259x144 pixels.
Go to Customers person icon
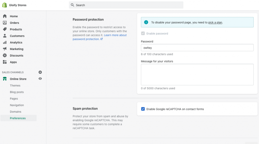pos(5,36)
